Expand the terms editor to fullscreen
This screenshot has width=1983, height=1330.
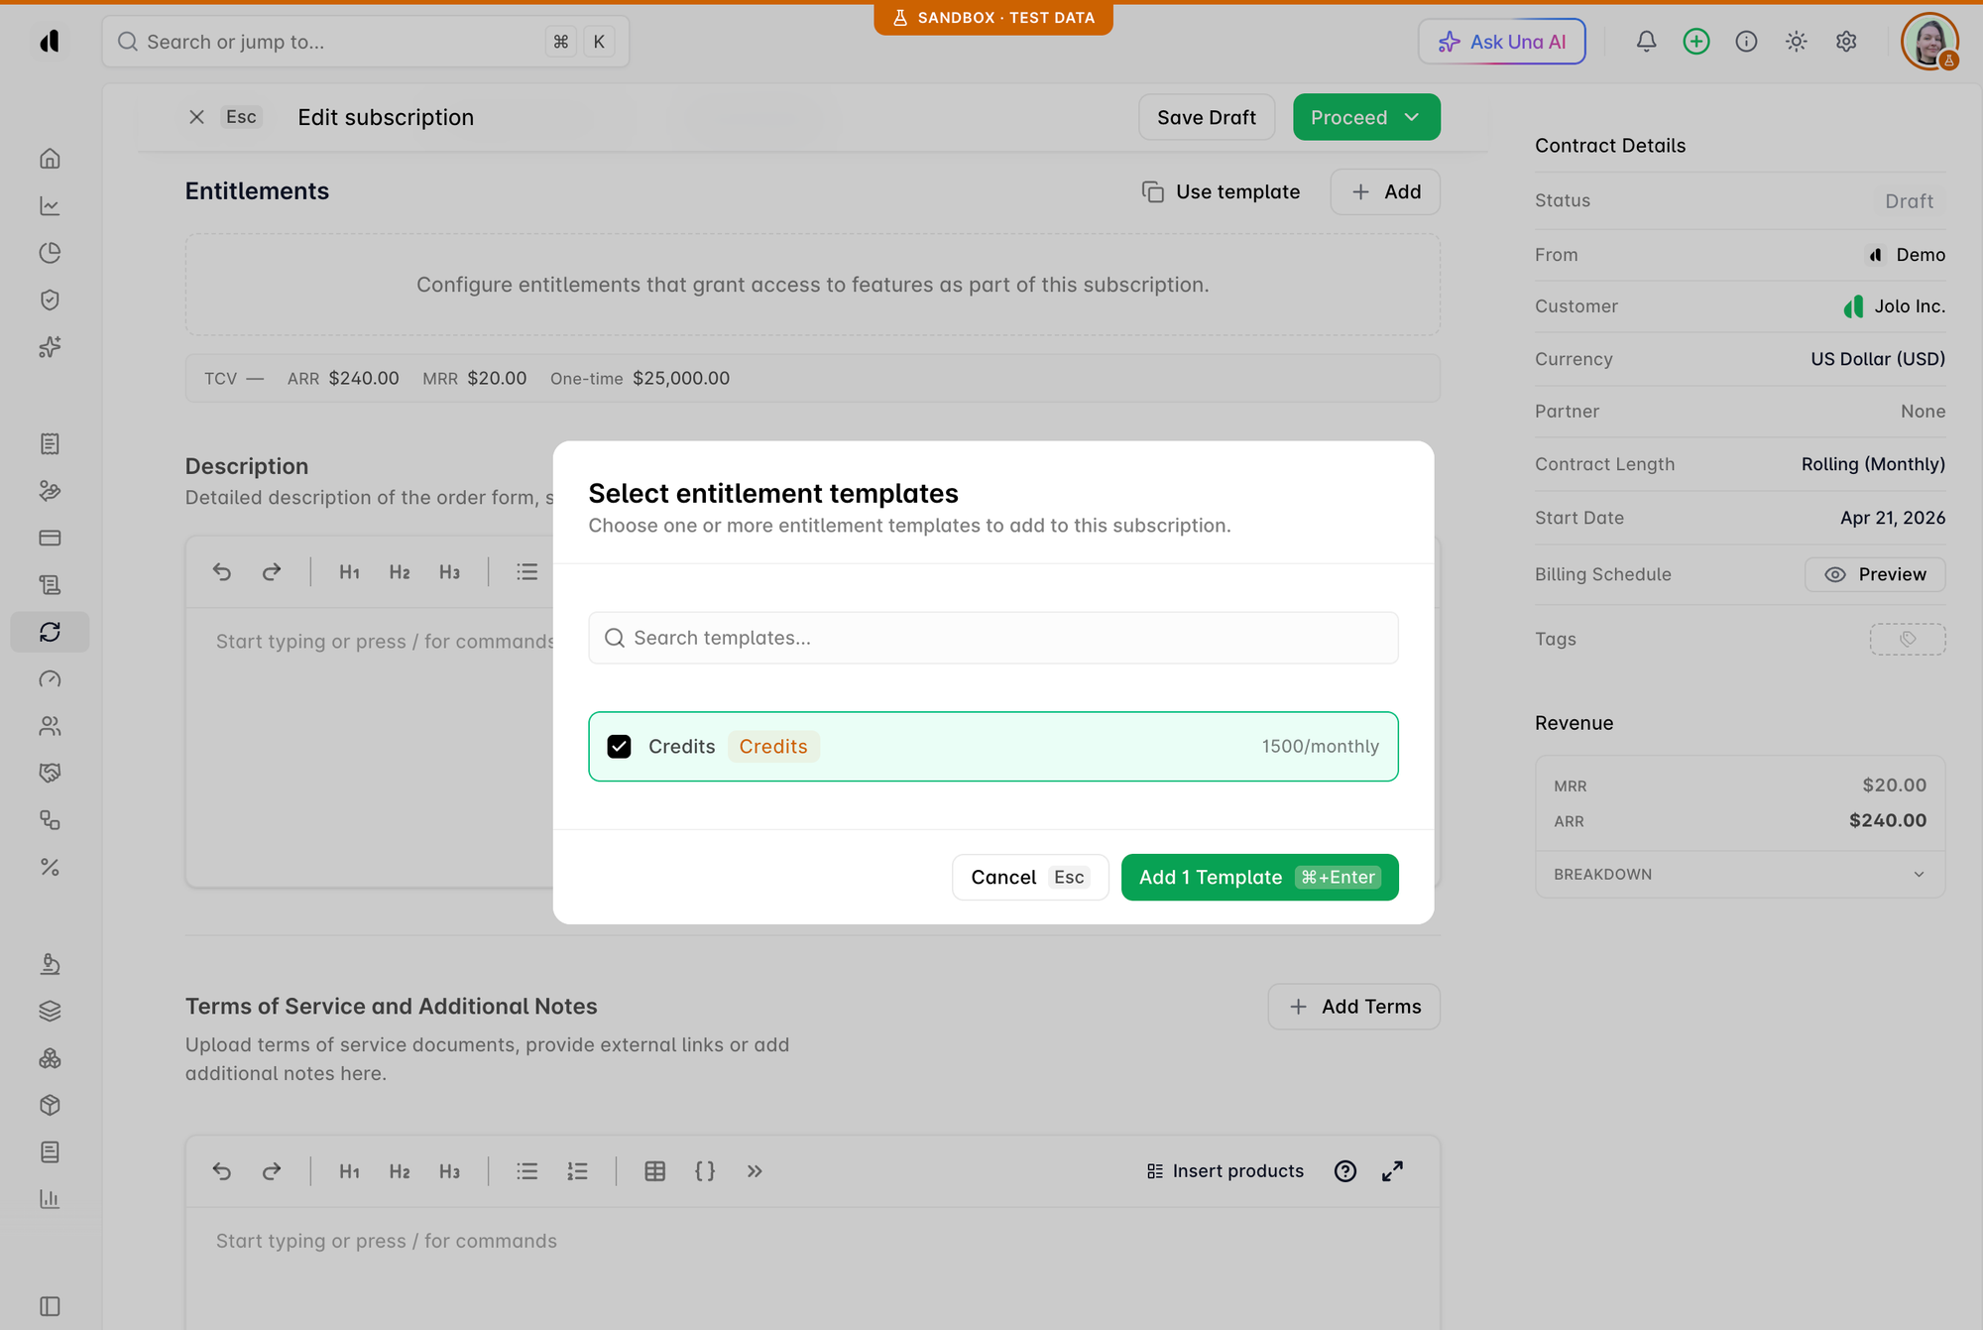point(1392,1171)
